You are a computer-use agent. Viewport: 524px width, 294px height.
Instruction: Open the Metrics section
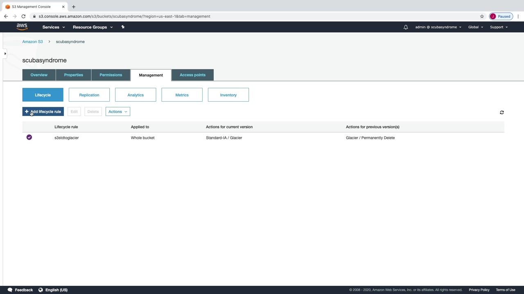[x=182, y=95]
